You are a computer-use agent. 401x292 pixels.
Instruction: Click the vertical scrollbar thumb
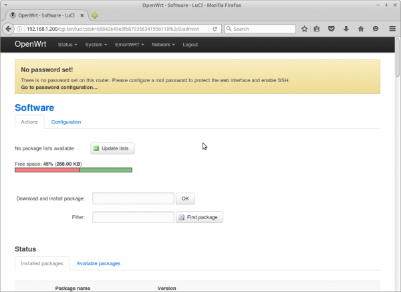[x=397, y=57]
